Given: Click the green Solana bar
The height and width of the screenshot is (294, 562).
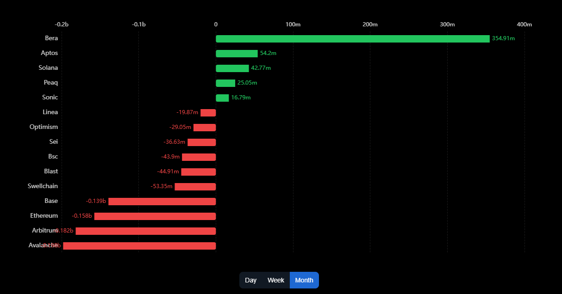Looking at the screenshot, I should point(232,68).
